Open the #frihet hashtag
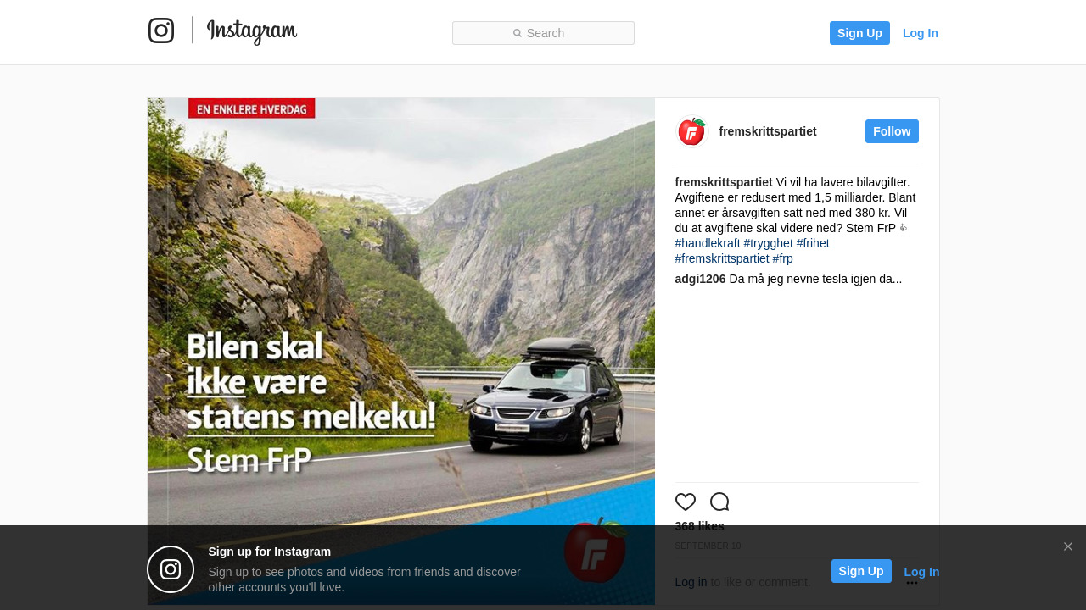 click(813, 243)
